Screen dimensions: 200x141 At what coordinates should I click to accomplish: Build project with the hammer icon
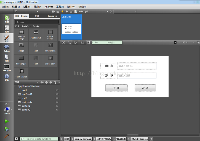7,136
